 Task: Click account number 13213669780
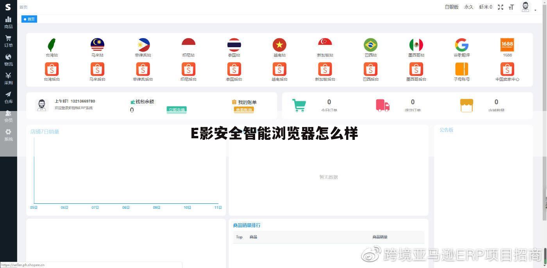pyautogui.click(x=83, y=101)
